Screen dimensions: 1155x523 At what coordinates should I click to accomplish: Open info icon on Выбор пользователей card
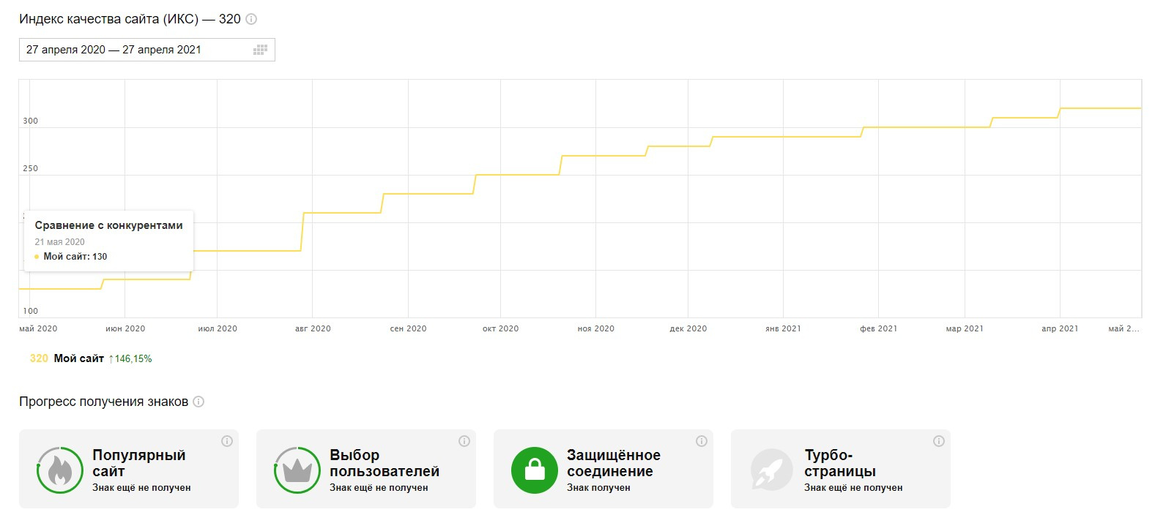[464, 441]
